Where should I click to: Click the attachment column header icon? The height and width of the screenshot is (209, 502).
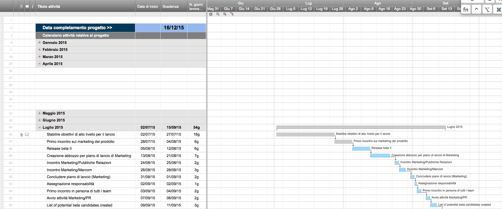(x=21, y=6)
